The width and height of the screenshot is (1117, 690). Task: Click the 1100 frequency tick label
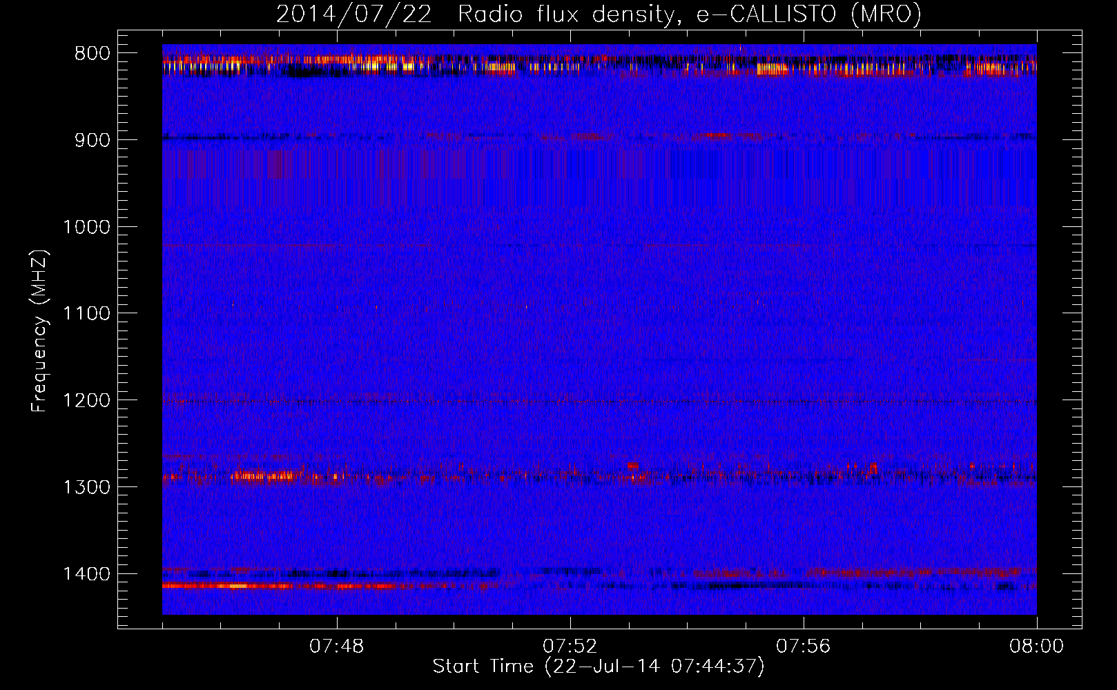pyautogui.click(x=86, y=314)
